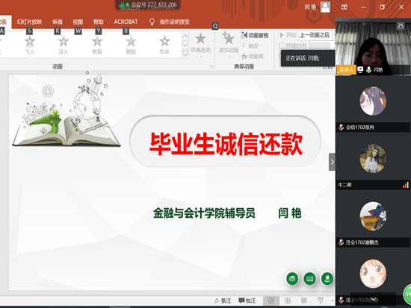Image resolution: width=411 pixels, height=308 pixels.
Task: Toggle the host's microphone icon
Action: [368, 69]
